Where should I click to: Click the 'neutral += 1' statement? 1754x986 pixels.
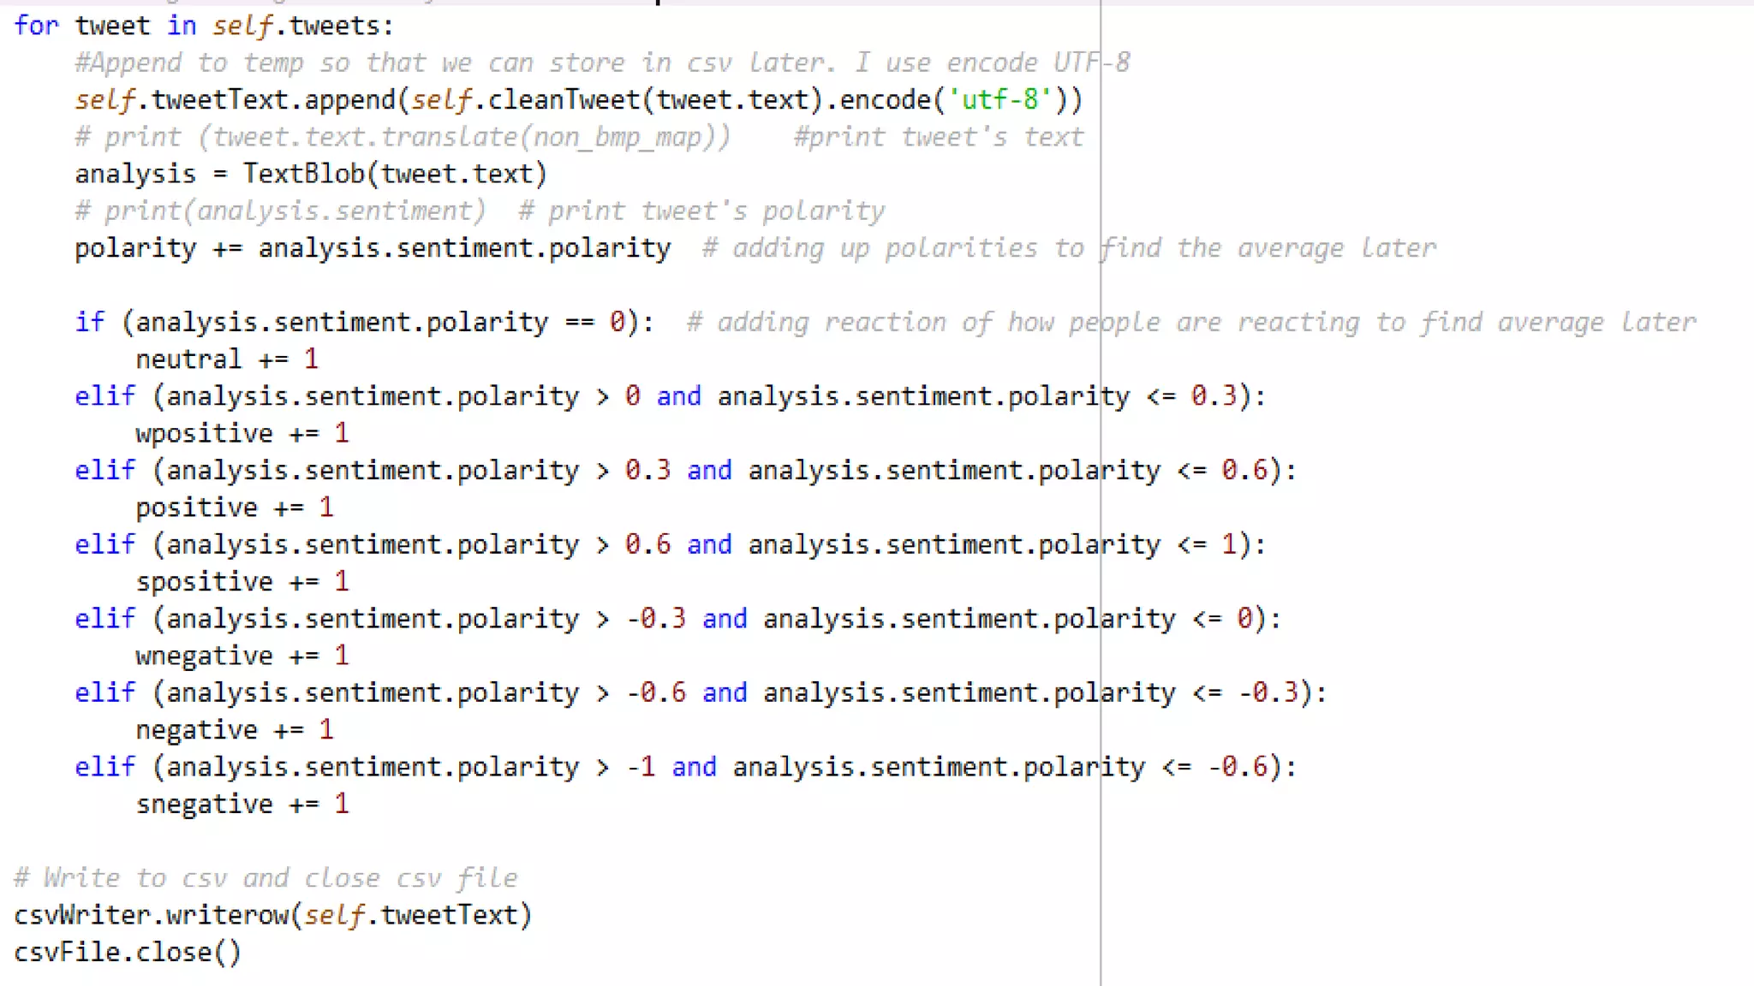pyautogui.click(x=227, y=359)
